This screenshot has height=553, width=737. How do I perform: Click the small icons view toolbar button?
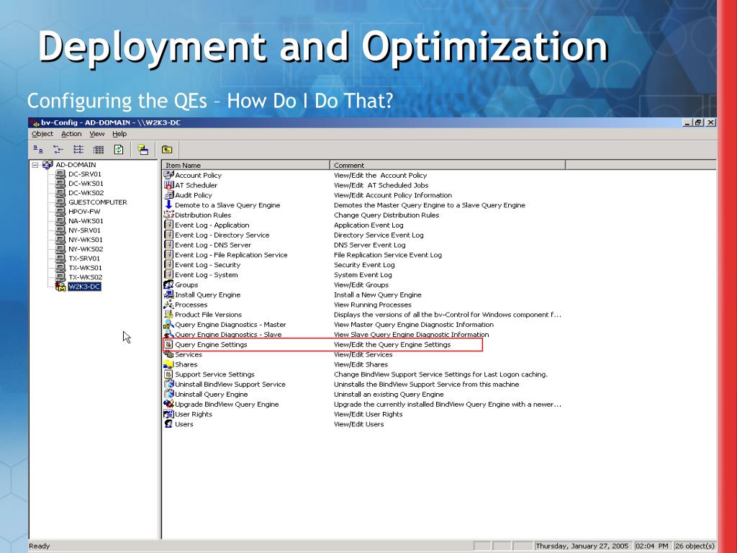(58, 150)
